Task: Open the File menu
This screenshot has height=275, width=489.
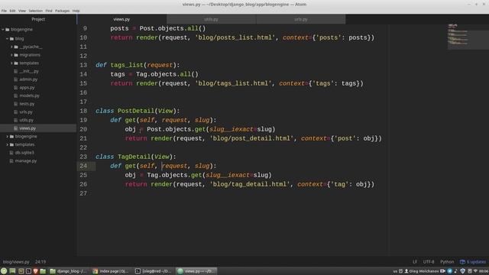Action: pyautogui.click(x=4, y=11)
